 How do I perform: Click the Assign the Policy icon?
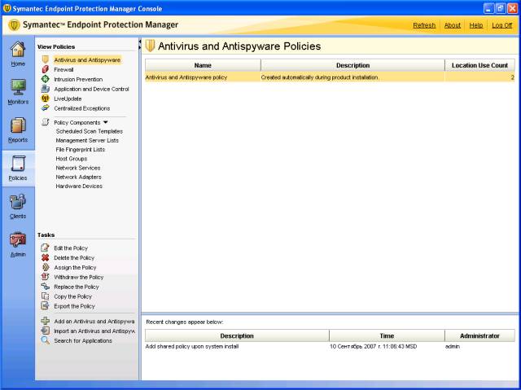(x=46, y=267)
